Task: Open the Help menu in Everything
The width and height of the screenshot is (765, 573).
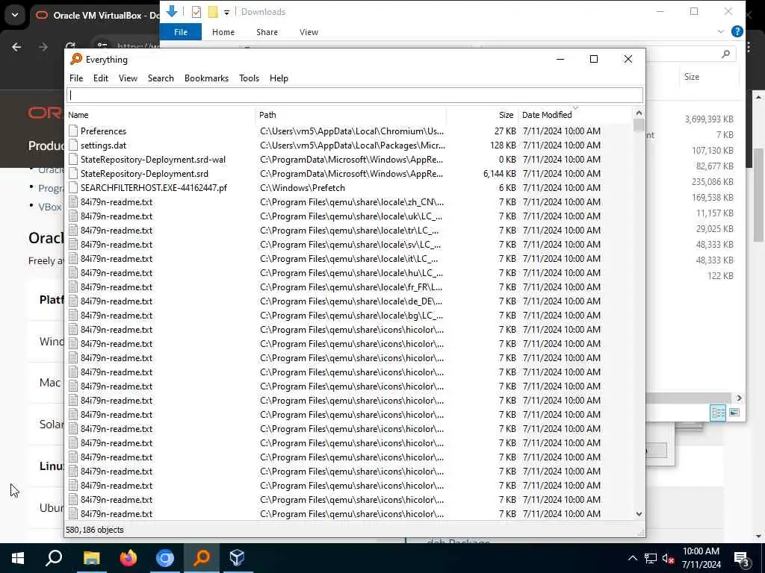Action: pyautogui.click(x=279, y=78)
